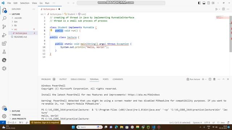Screen dimensions: 232x130
Task: Select the lecture.java editor tab
Action: 50,9
